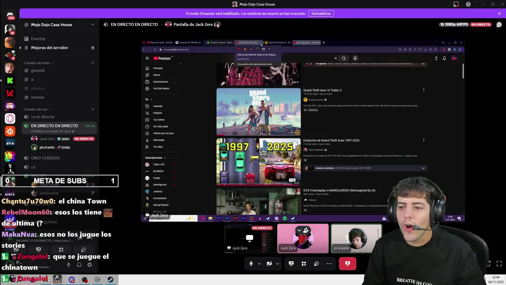Open the red K server icon
The image size is (506, 285).
coord(10,93)
